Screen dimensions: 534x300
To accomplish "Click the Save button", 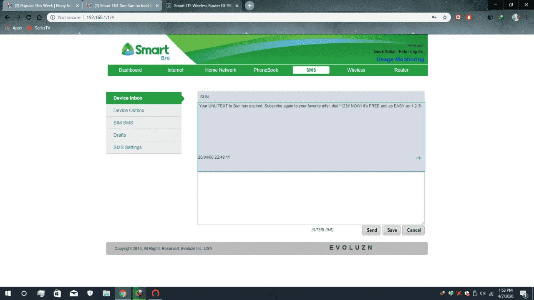I will (392, 230).
